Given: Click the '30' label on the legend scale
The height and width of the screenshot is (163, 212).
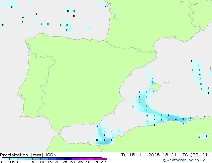Looking at the screenshot, I should 73,162.
